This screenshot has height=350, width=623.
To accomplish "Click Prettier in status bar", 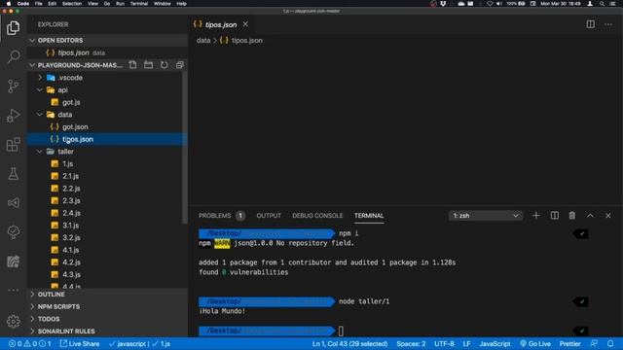I will pyautogui.click(x=569, y=343).
